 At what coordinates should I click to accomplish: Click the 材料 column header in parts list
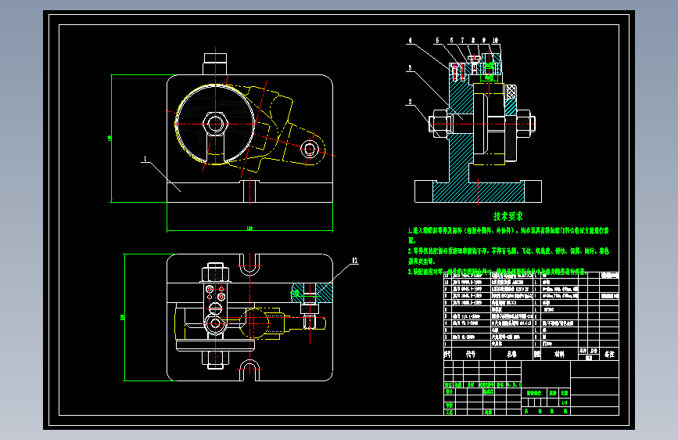pyautogui.click(x=559, y=354)
